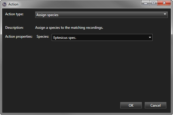Screen dimensions: 173x115
Task: Dismiss the dialog using Cancel
Action: pos(155,105)
